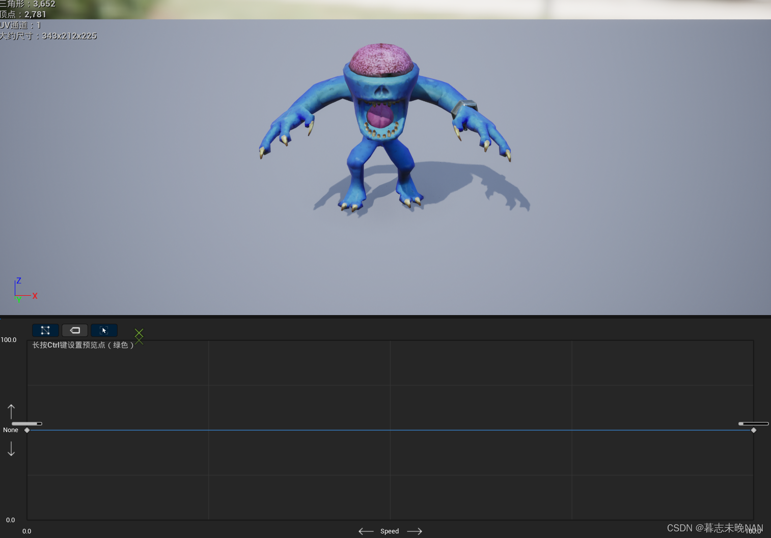Screen dimensions: 771x538
Task: Select the left sample diamond at Speed 0
Action: pyautogui.click(x=27, y=430)
